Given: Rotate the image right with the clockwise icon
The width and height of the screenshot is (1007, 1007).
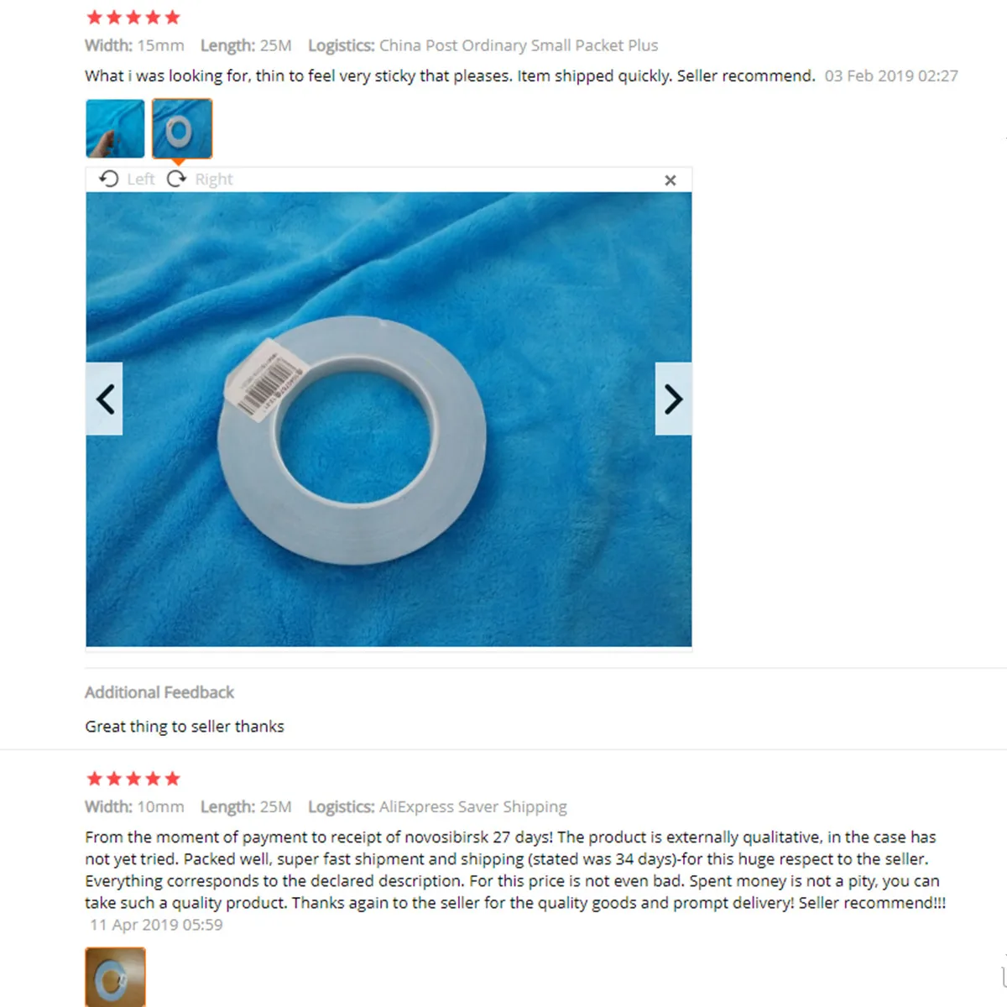Looking at the screenshot, I should [176, 179].
